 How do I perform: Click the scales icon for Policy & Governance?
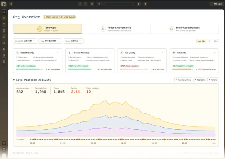click(x=103, y=29)
